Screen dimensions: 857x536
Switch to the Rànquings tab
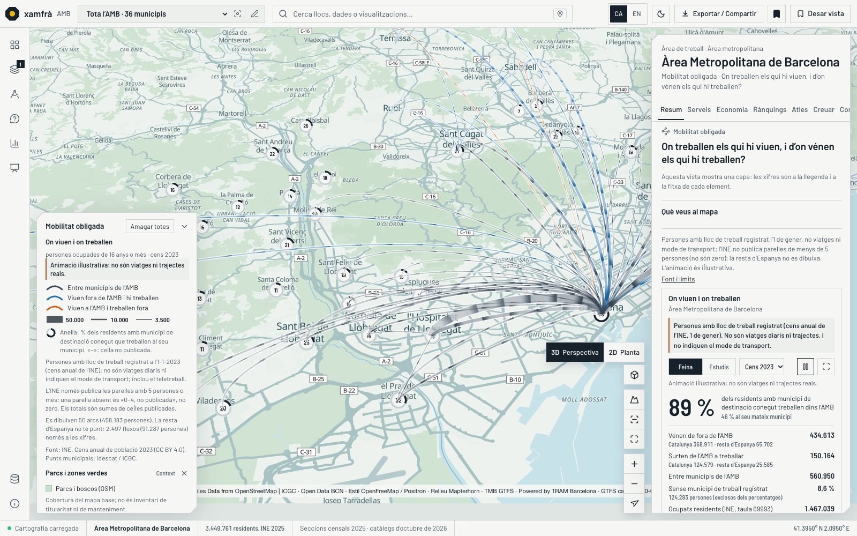pos(770,109)
